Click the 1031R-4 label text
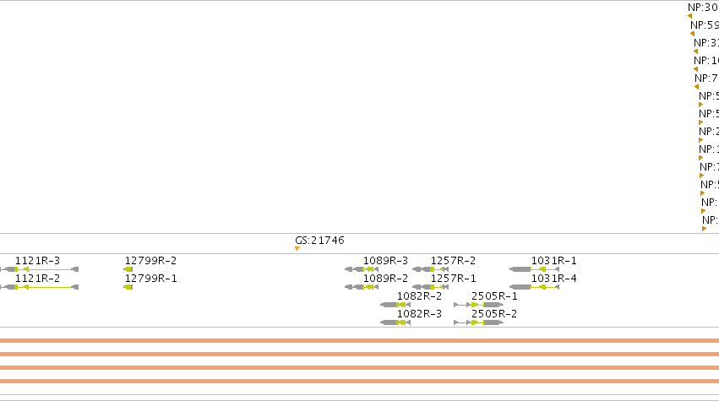The height and width of the screenshot is (401, 719). point(554,279)
